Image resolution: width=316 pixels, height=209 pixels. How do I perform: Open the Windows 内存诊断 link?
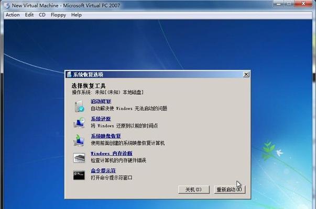tap(112, 153)
